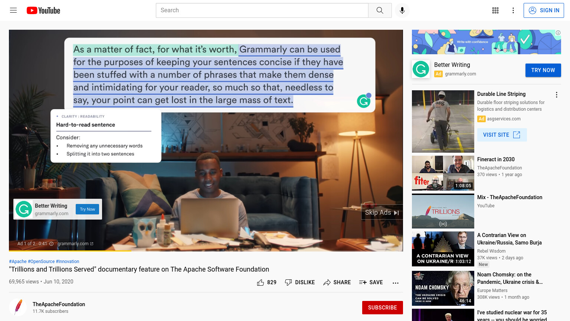The width and height of the screenshot is (570, 321).
Task: Go to YouTube home via logo
Action: (43, 10)
